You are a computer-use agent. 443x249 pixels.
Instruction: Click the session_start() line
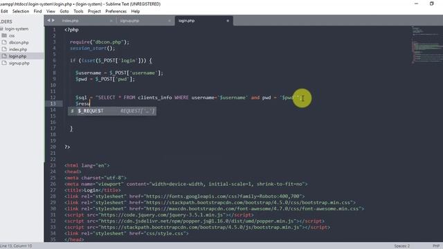coord(92,48)
